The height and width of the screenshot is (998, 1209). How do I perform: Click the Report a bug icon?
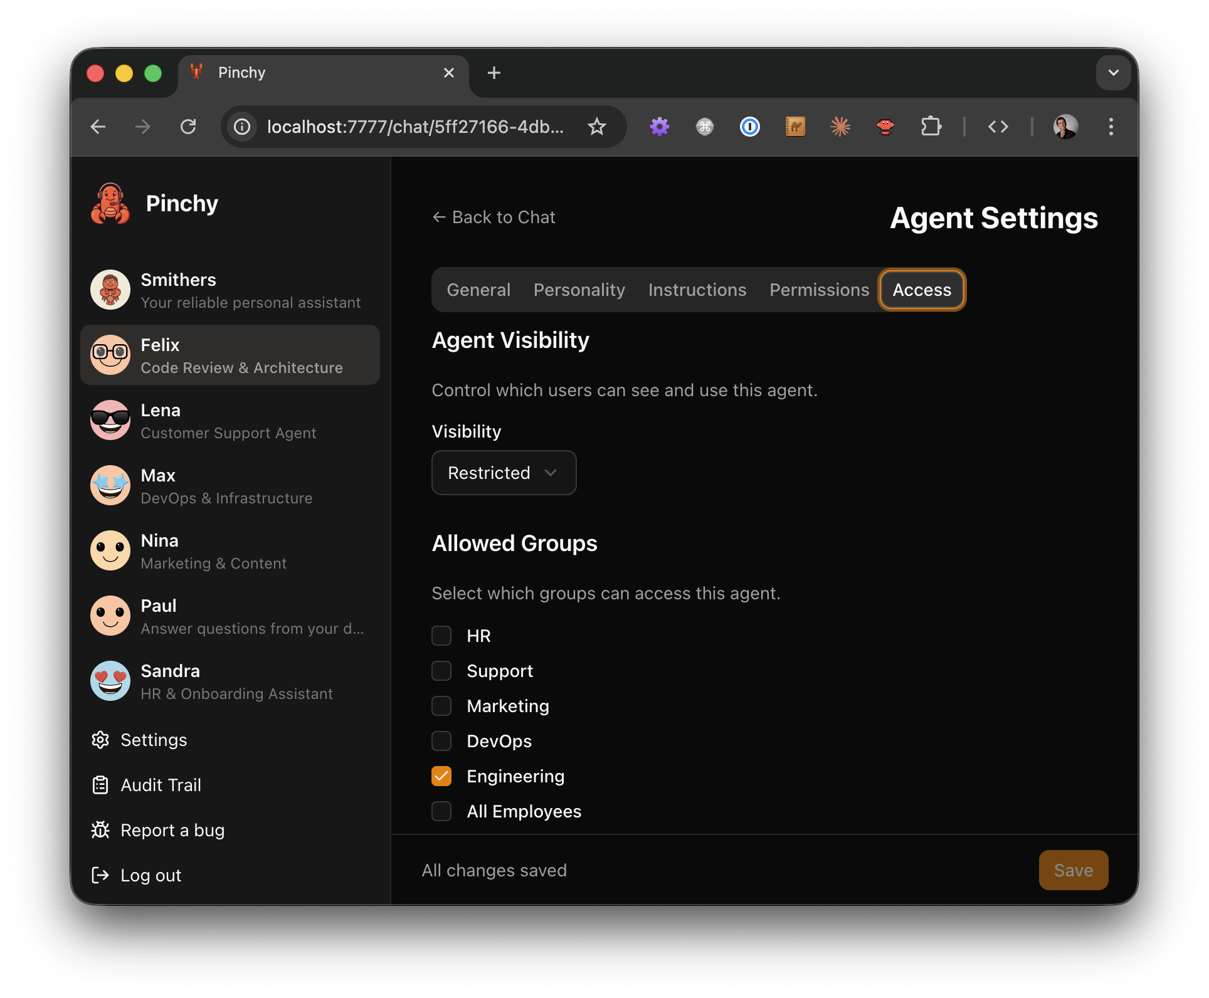tap(100, 829)
